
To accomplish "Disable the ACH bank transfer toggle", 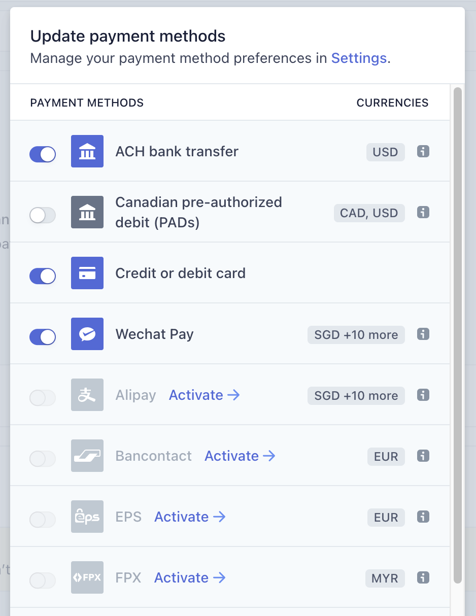I will [x=43, y=154].
